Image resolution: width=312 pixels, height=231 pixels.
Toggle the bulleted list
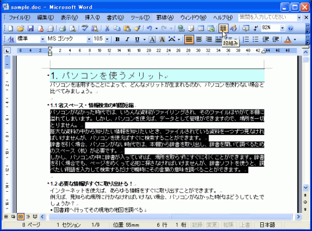(x=256, y=39)
